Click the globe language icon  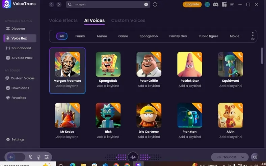[x=207, y=4]
